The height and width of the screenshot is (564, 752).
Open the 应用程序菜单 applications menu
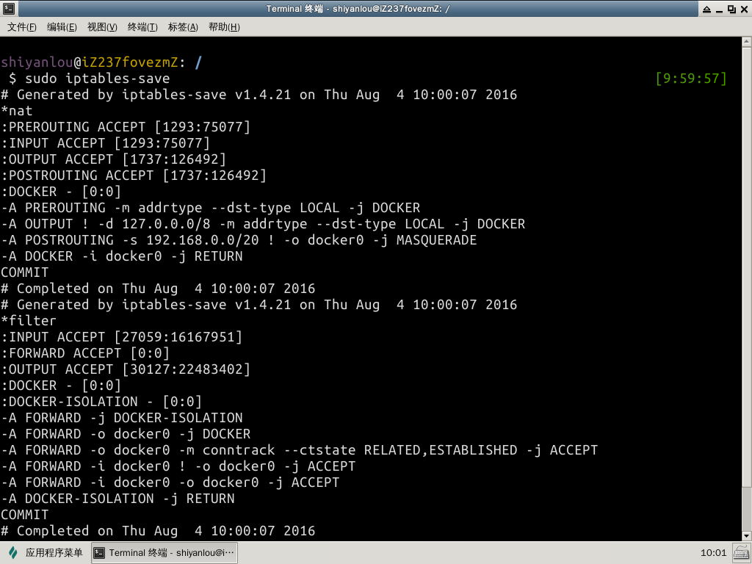54,553
